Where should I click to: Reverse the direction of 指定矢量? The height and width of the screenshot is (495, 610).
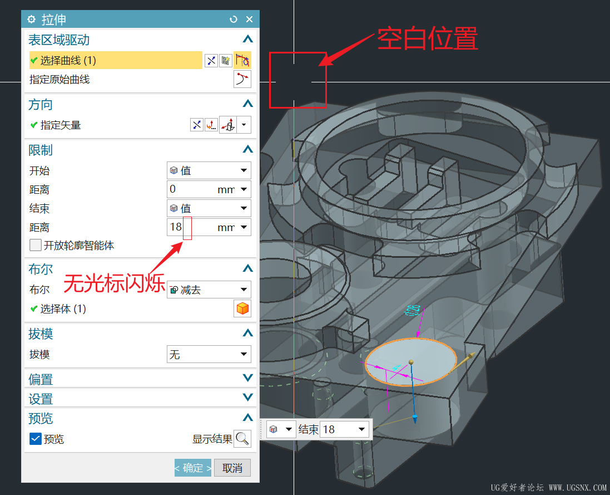click(197, 125)
